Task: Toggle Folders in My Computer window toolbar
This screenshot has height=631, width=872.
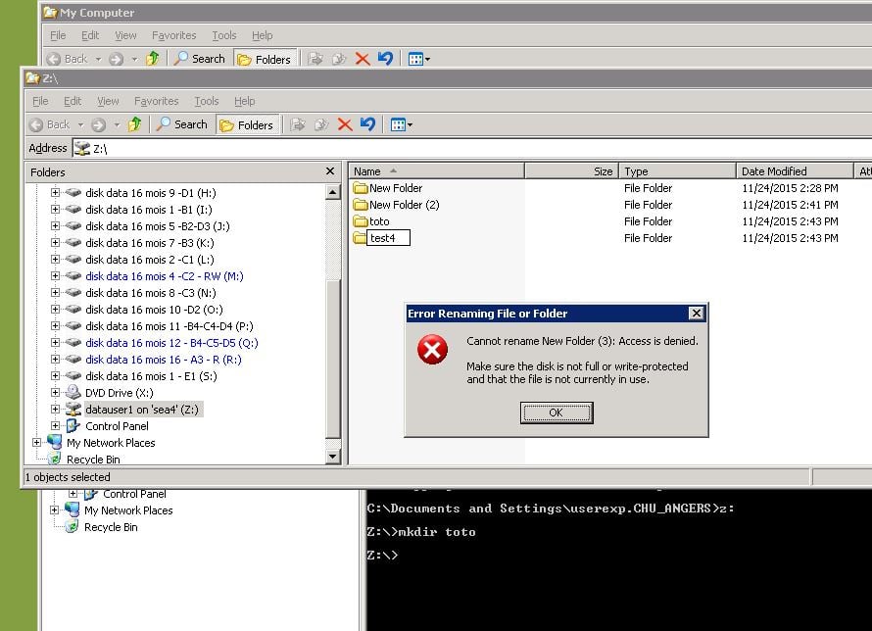Action: (x=265, y=59)
